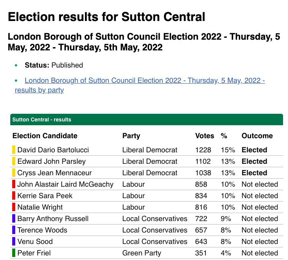Click yellow party marker next to Edward John Parsley

(x=14, y=161)
